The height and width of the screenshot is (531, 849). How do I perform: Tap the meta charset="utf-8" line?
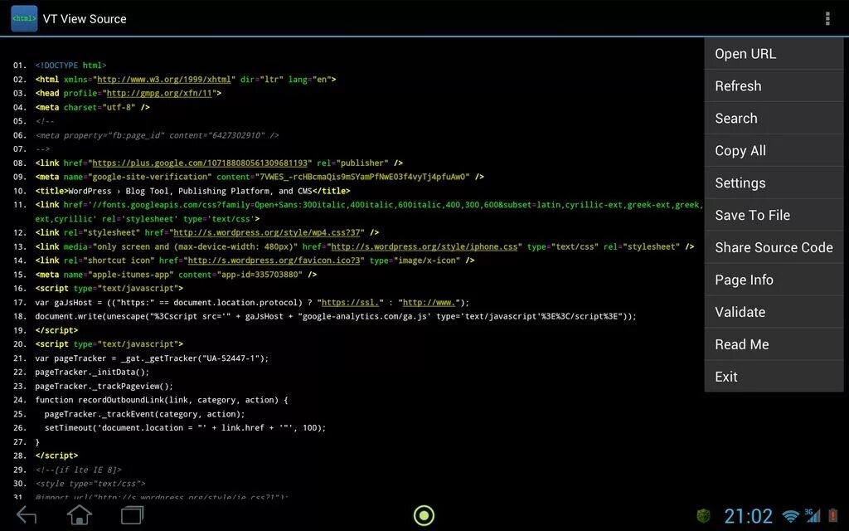coord(93,107)
